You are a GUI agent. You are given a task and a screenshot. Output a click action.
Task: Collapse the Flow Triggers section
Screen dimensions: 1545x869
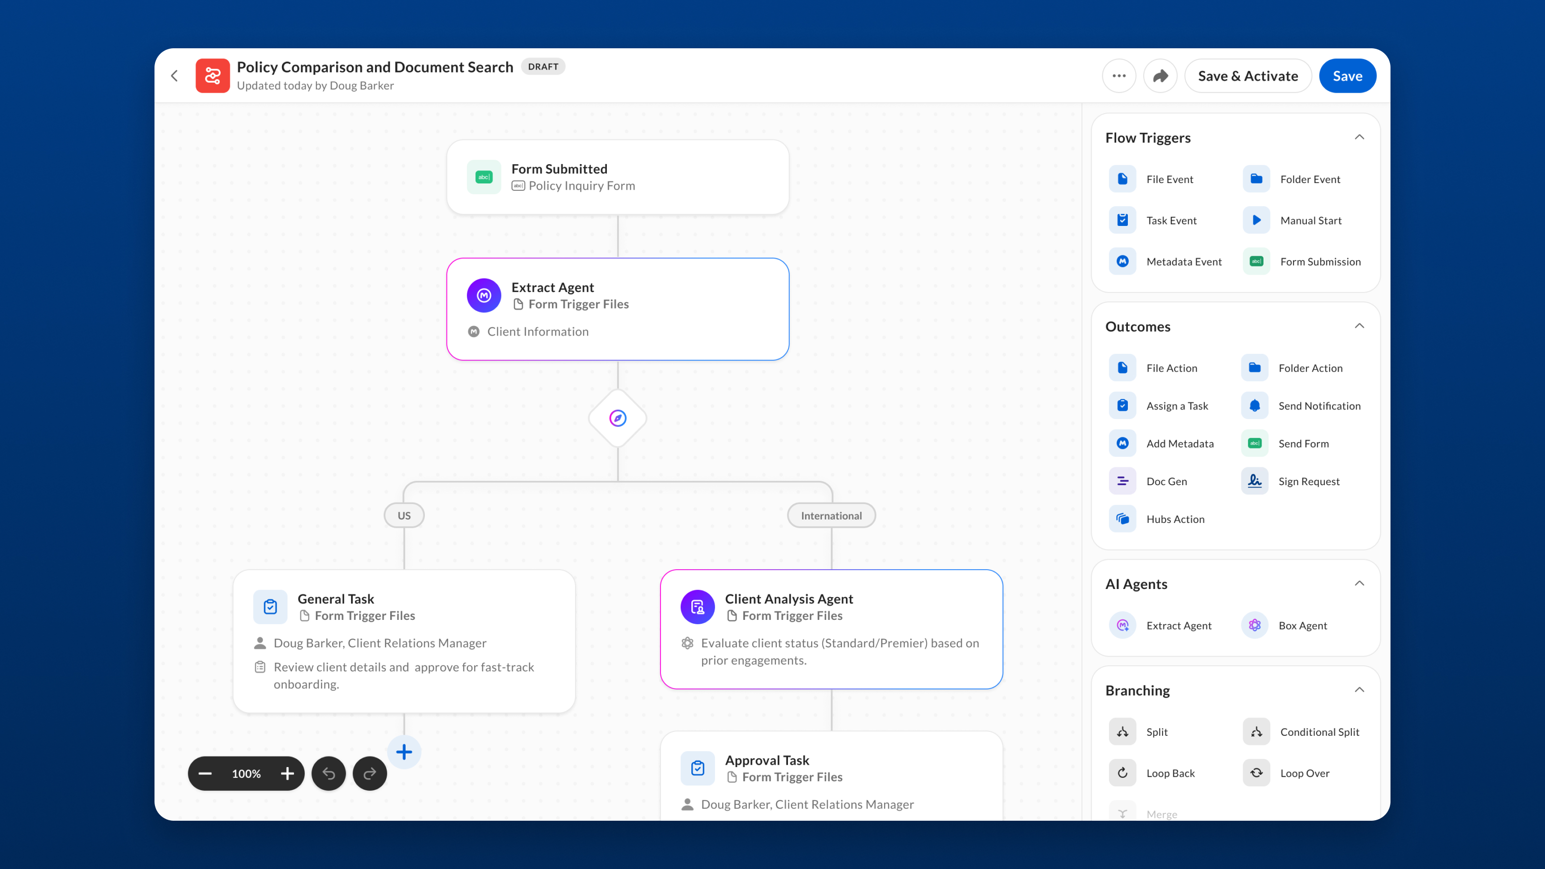1359,137
